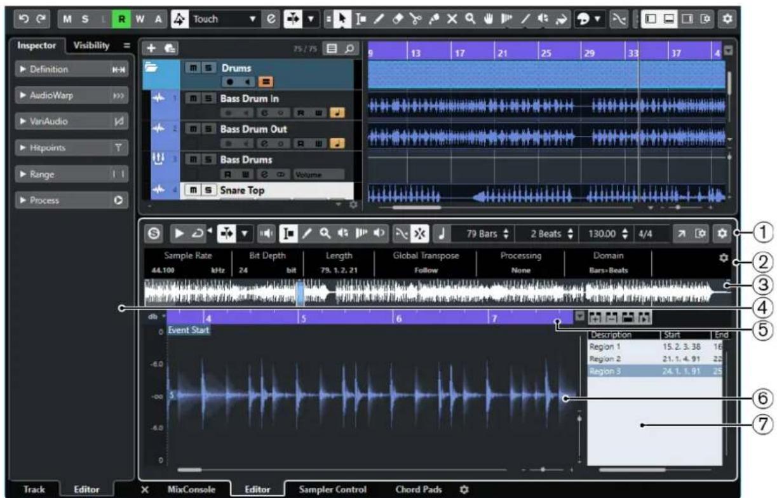Click the Add Track plus button
The width and height of the screenshot is (777, 498).
pyautogui.click(x=151, y=48)
